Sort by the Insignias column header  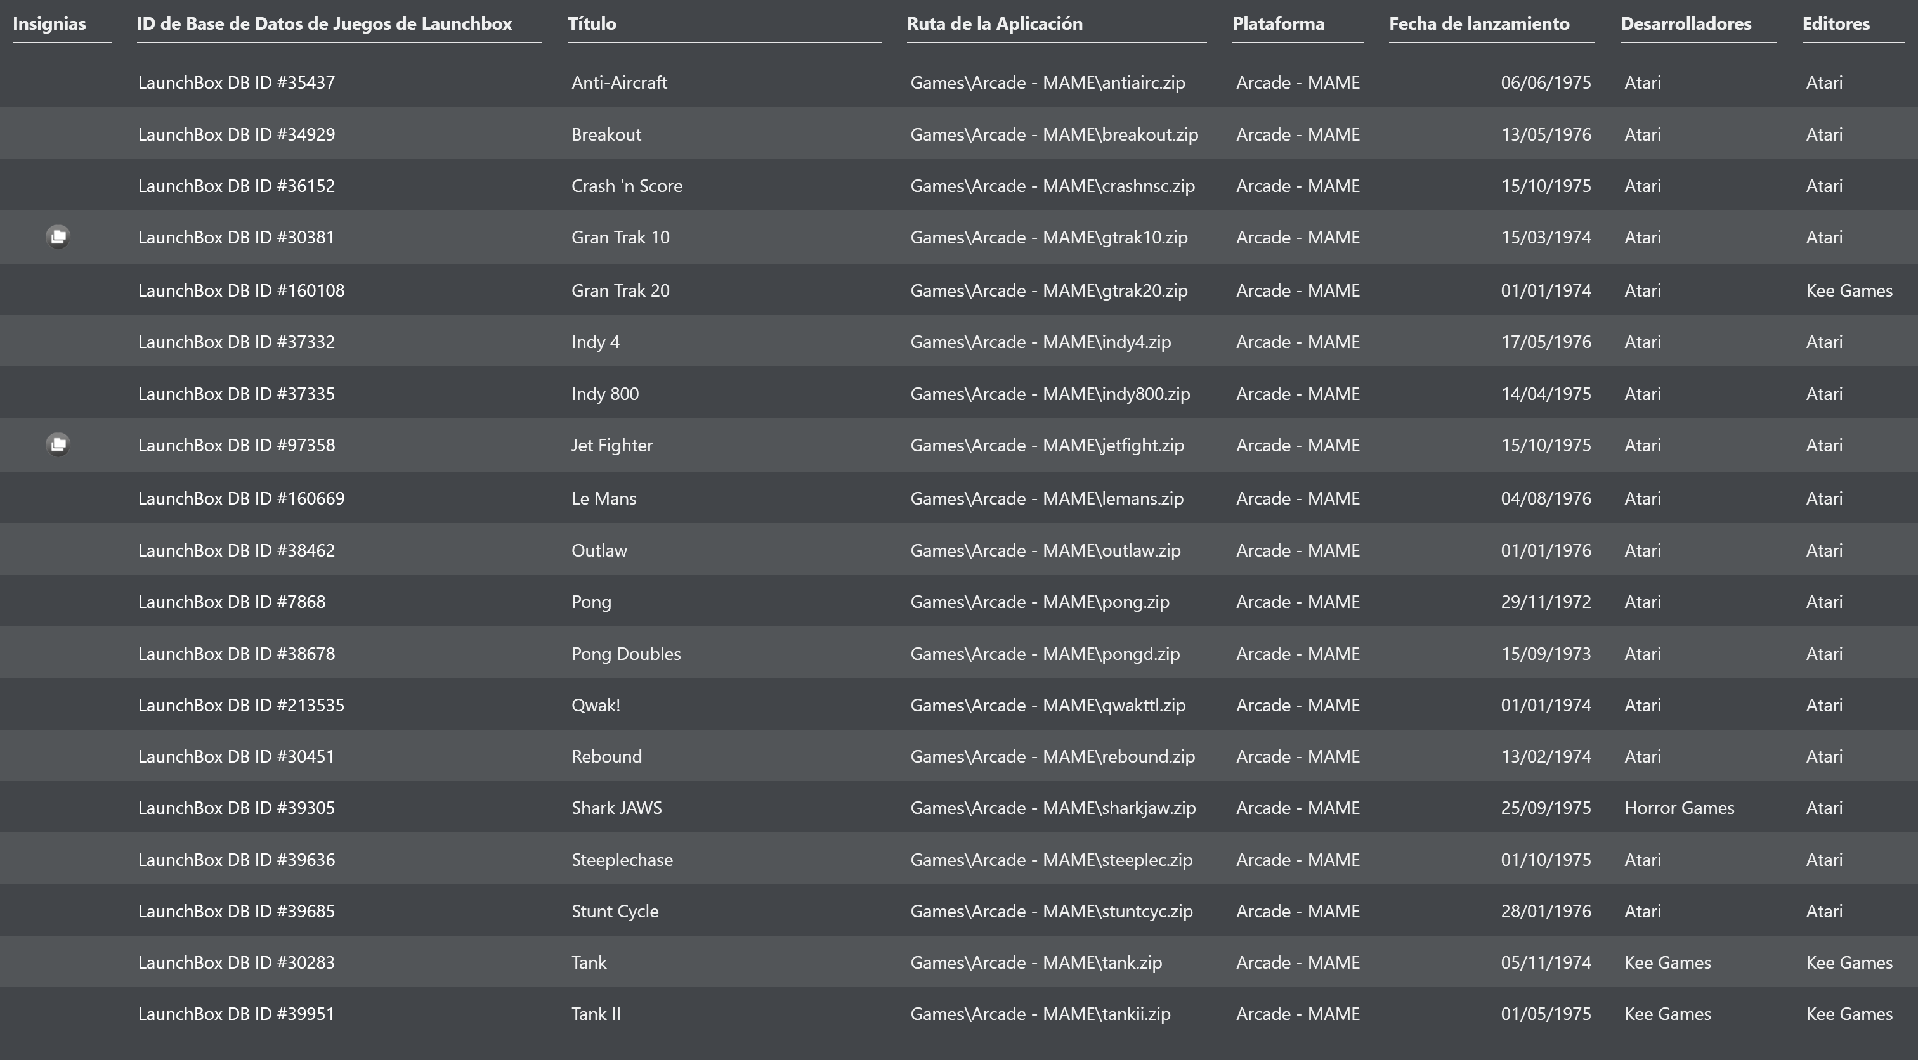(49, 24)
